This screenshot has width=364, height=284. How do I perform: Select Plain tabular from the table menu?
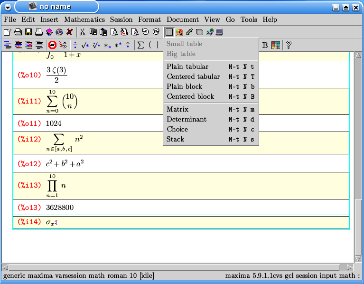pos(211,66)
